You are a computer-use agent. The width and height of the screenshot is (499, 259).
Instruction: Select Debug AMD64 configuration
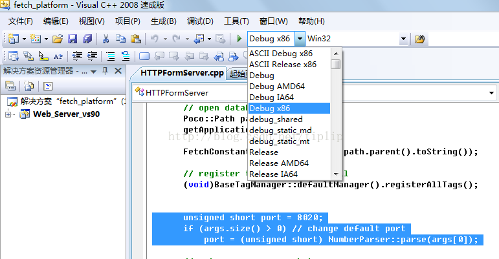pos(289,87)
